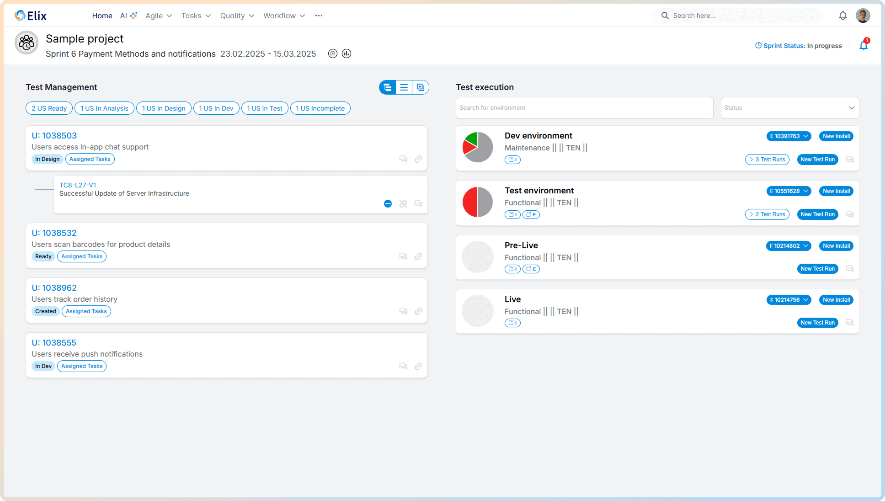The image size is (885, 501).
Task: Expand install I: 10551628 dropdown
Action: (789, 191)
